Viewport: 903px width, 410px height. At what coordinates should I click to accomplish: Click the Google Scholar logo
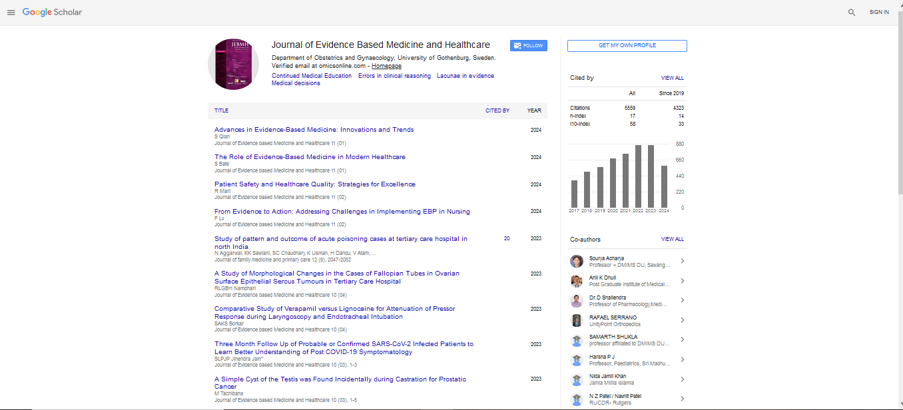click(x=52, y=13)
